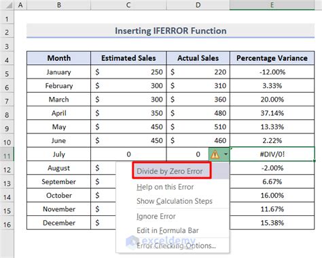The width and height of the screenshot is (322, 258).
Task: Select Edit in Formula Bar
Action: (x=168, y=230)
